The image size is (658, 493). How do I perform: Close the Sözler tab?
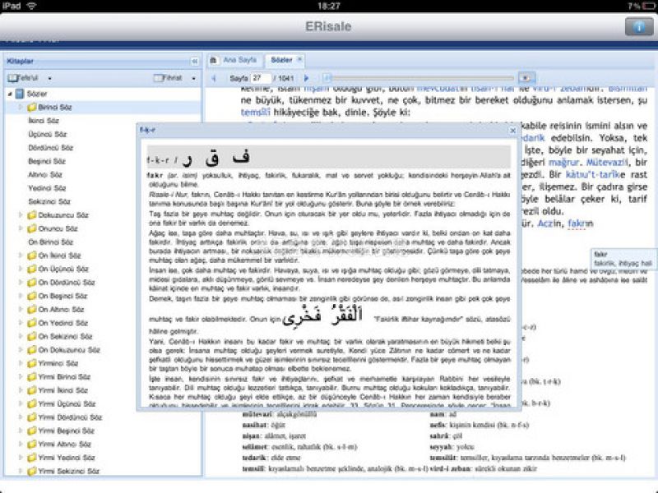pyautogui.click(x=299, y=60)
